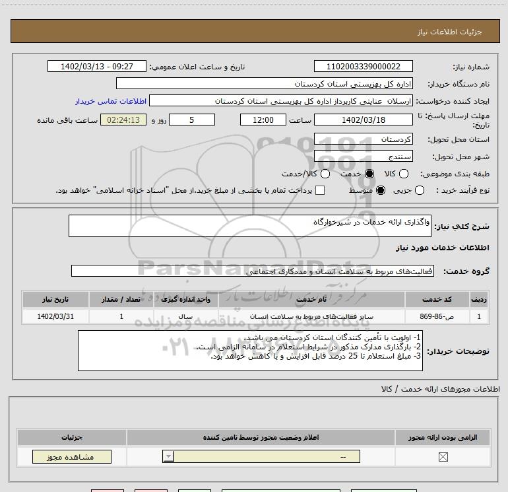Open the اطلاعات تماس خریدار link
This screenshot has height=492, width=508.
coord(111,101)
